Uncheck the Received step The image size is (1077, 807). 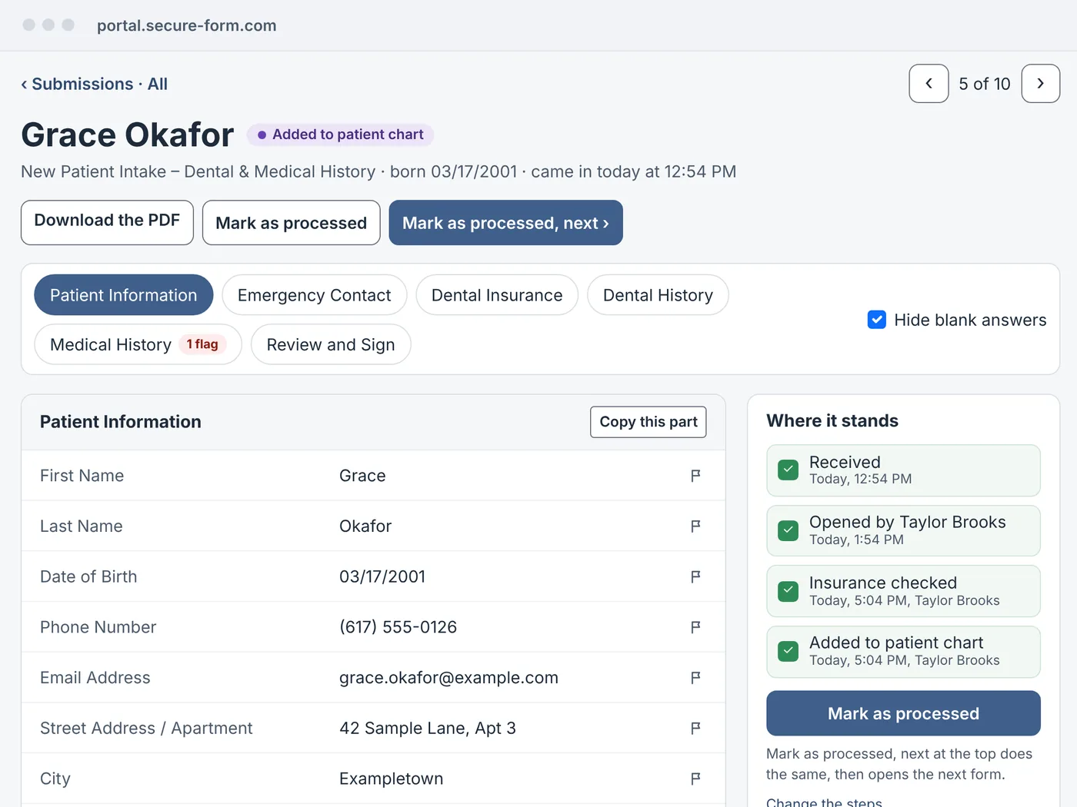tap(789, 470)
